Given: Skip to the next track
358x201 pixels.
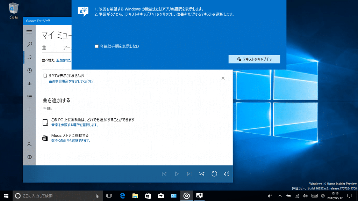Looking at the screenshot, I should coord(189,174).
